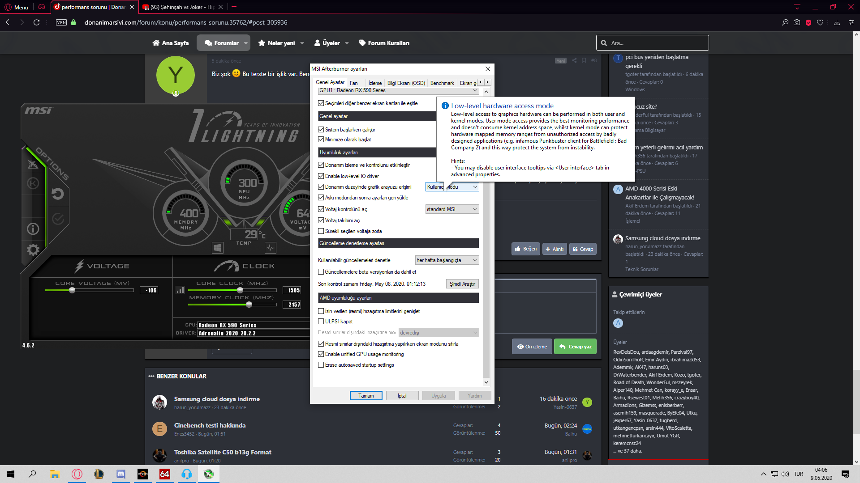Toggle 'Enable unified GPU usage monitoring' checkbox

pyautogui.click(x=321, y=354)
